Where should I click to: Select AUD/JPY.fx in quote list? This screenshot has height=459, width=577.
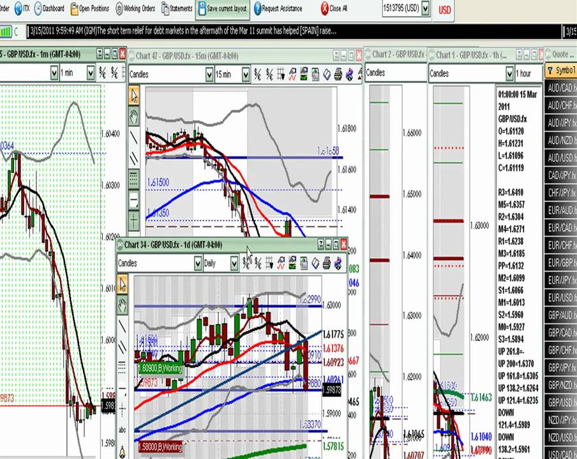[x=560, y=123]
